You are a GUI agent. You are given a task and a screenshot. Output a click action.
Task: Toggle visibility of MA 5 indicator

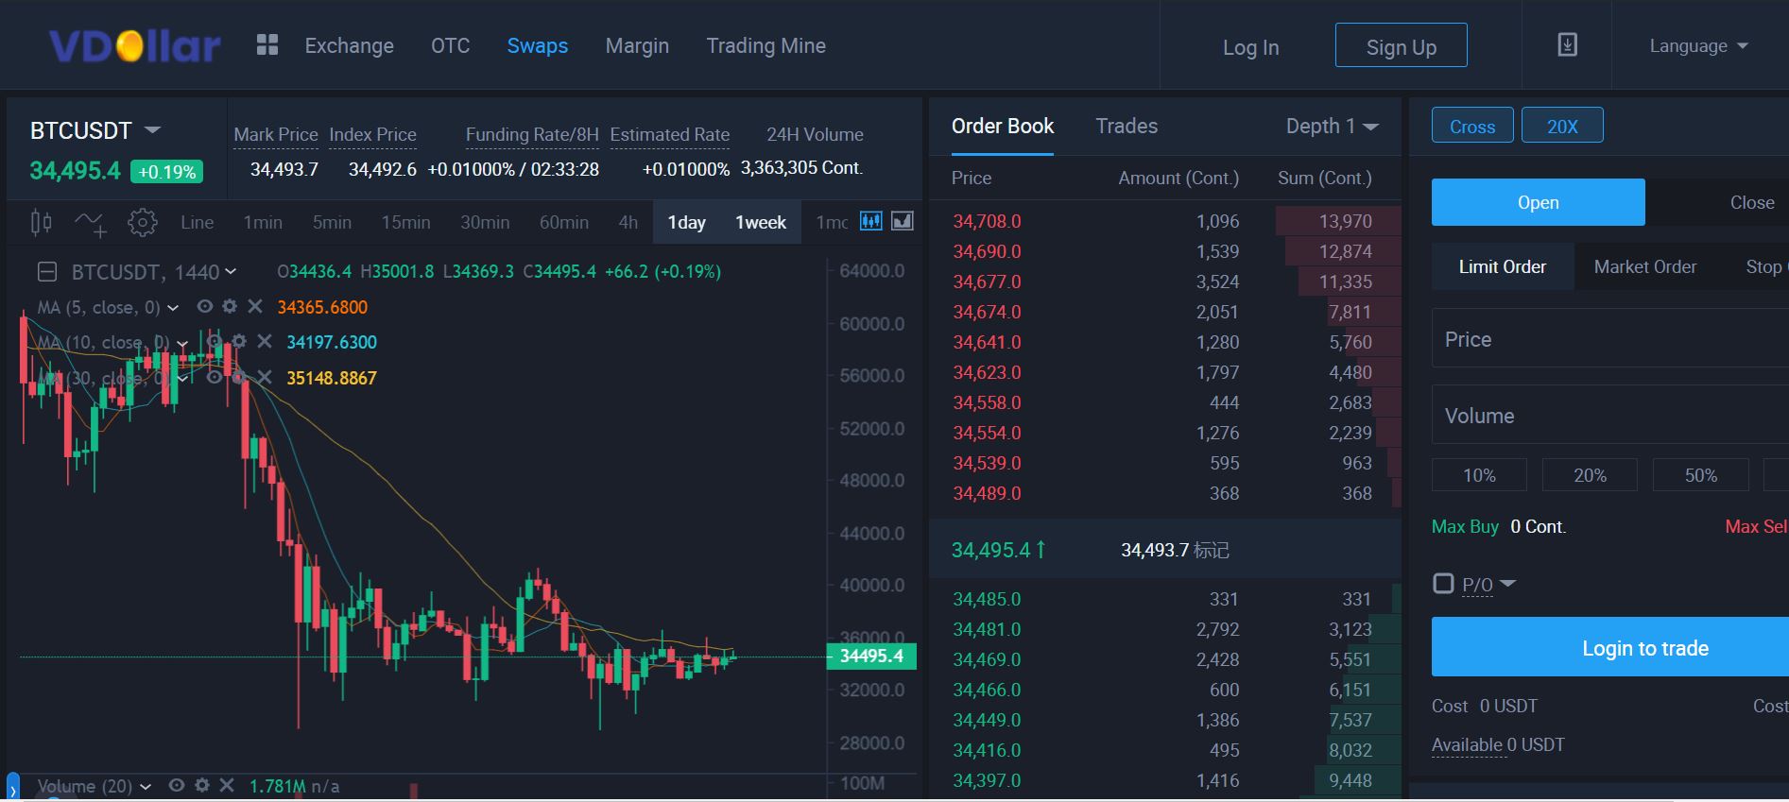point(204,307)
